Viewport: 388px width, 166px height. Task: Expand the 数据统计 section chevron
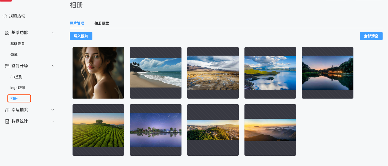point(53,121)
